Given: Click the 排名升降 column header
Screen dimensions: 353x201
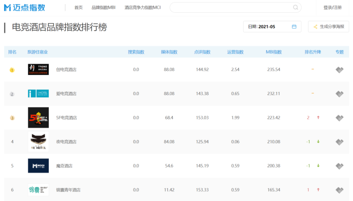Looking at the screenshot, I should [313, 52].
